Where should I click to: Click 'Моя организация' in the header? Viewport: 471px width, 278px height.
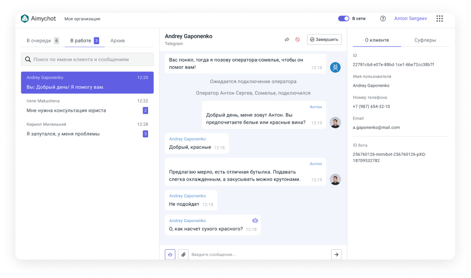(x=82, y=19)
